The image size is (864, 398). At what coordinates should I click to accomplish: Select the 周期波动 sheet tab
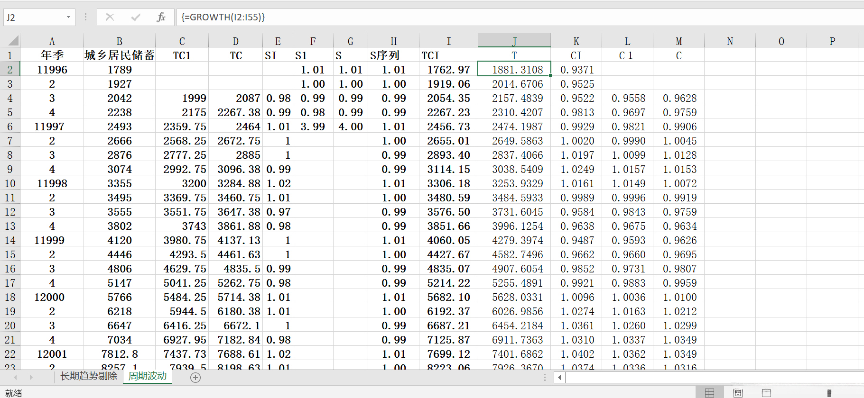148,376
